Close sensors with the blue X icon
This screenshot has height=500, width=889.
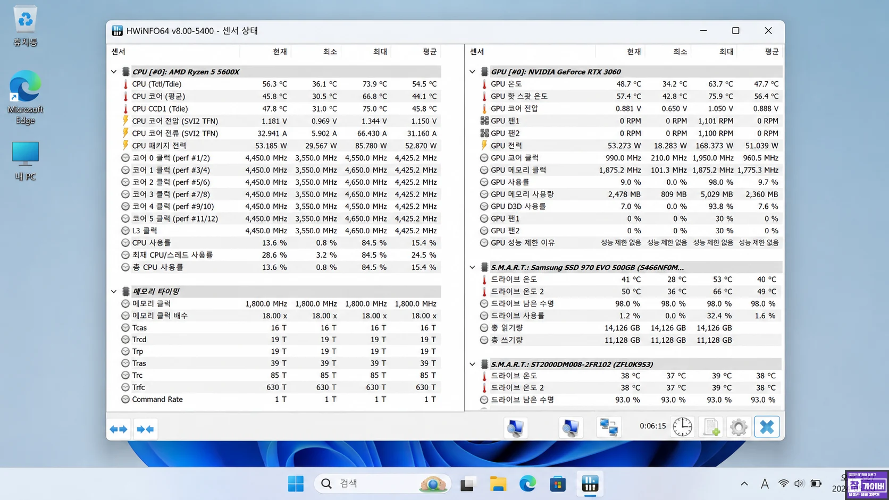point(767,427)
